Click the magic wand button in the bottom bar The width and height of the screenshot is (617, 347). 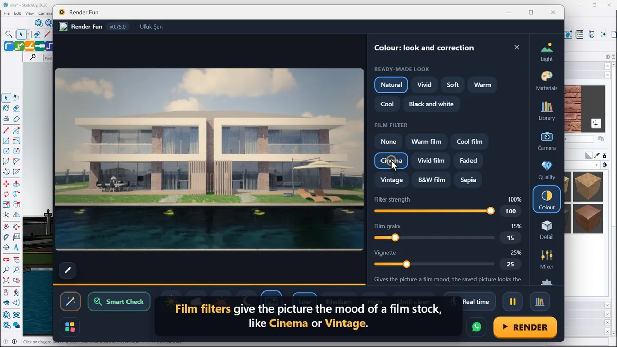point(70,302)
